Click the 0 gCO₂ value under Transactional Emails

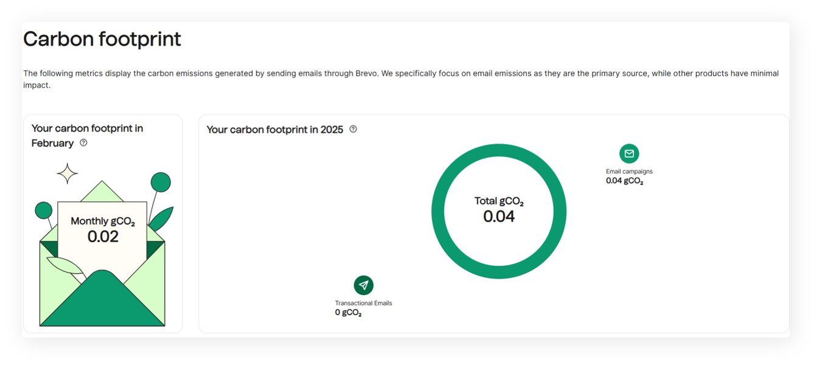click(348, 313)
